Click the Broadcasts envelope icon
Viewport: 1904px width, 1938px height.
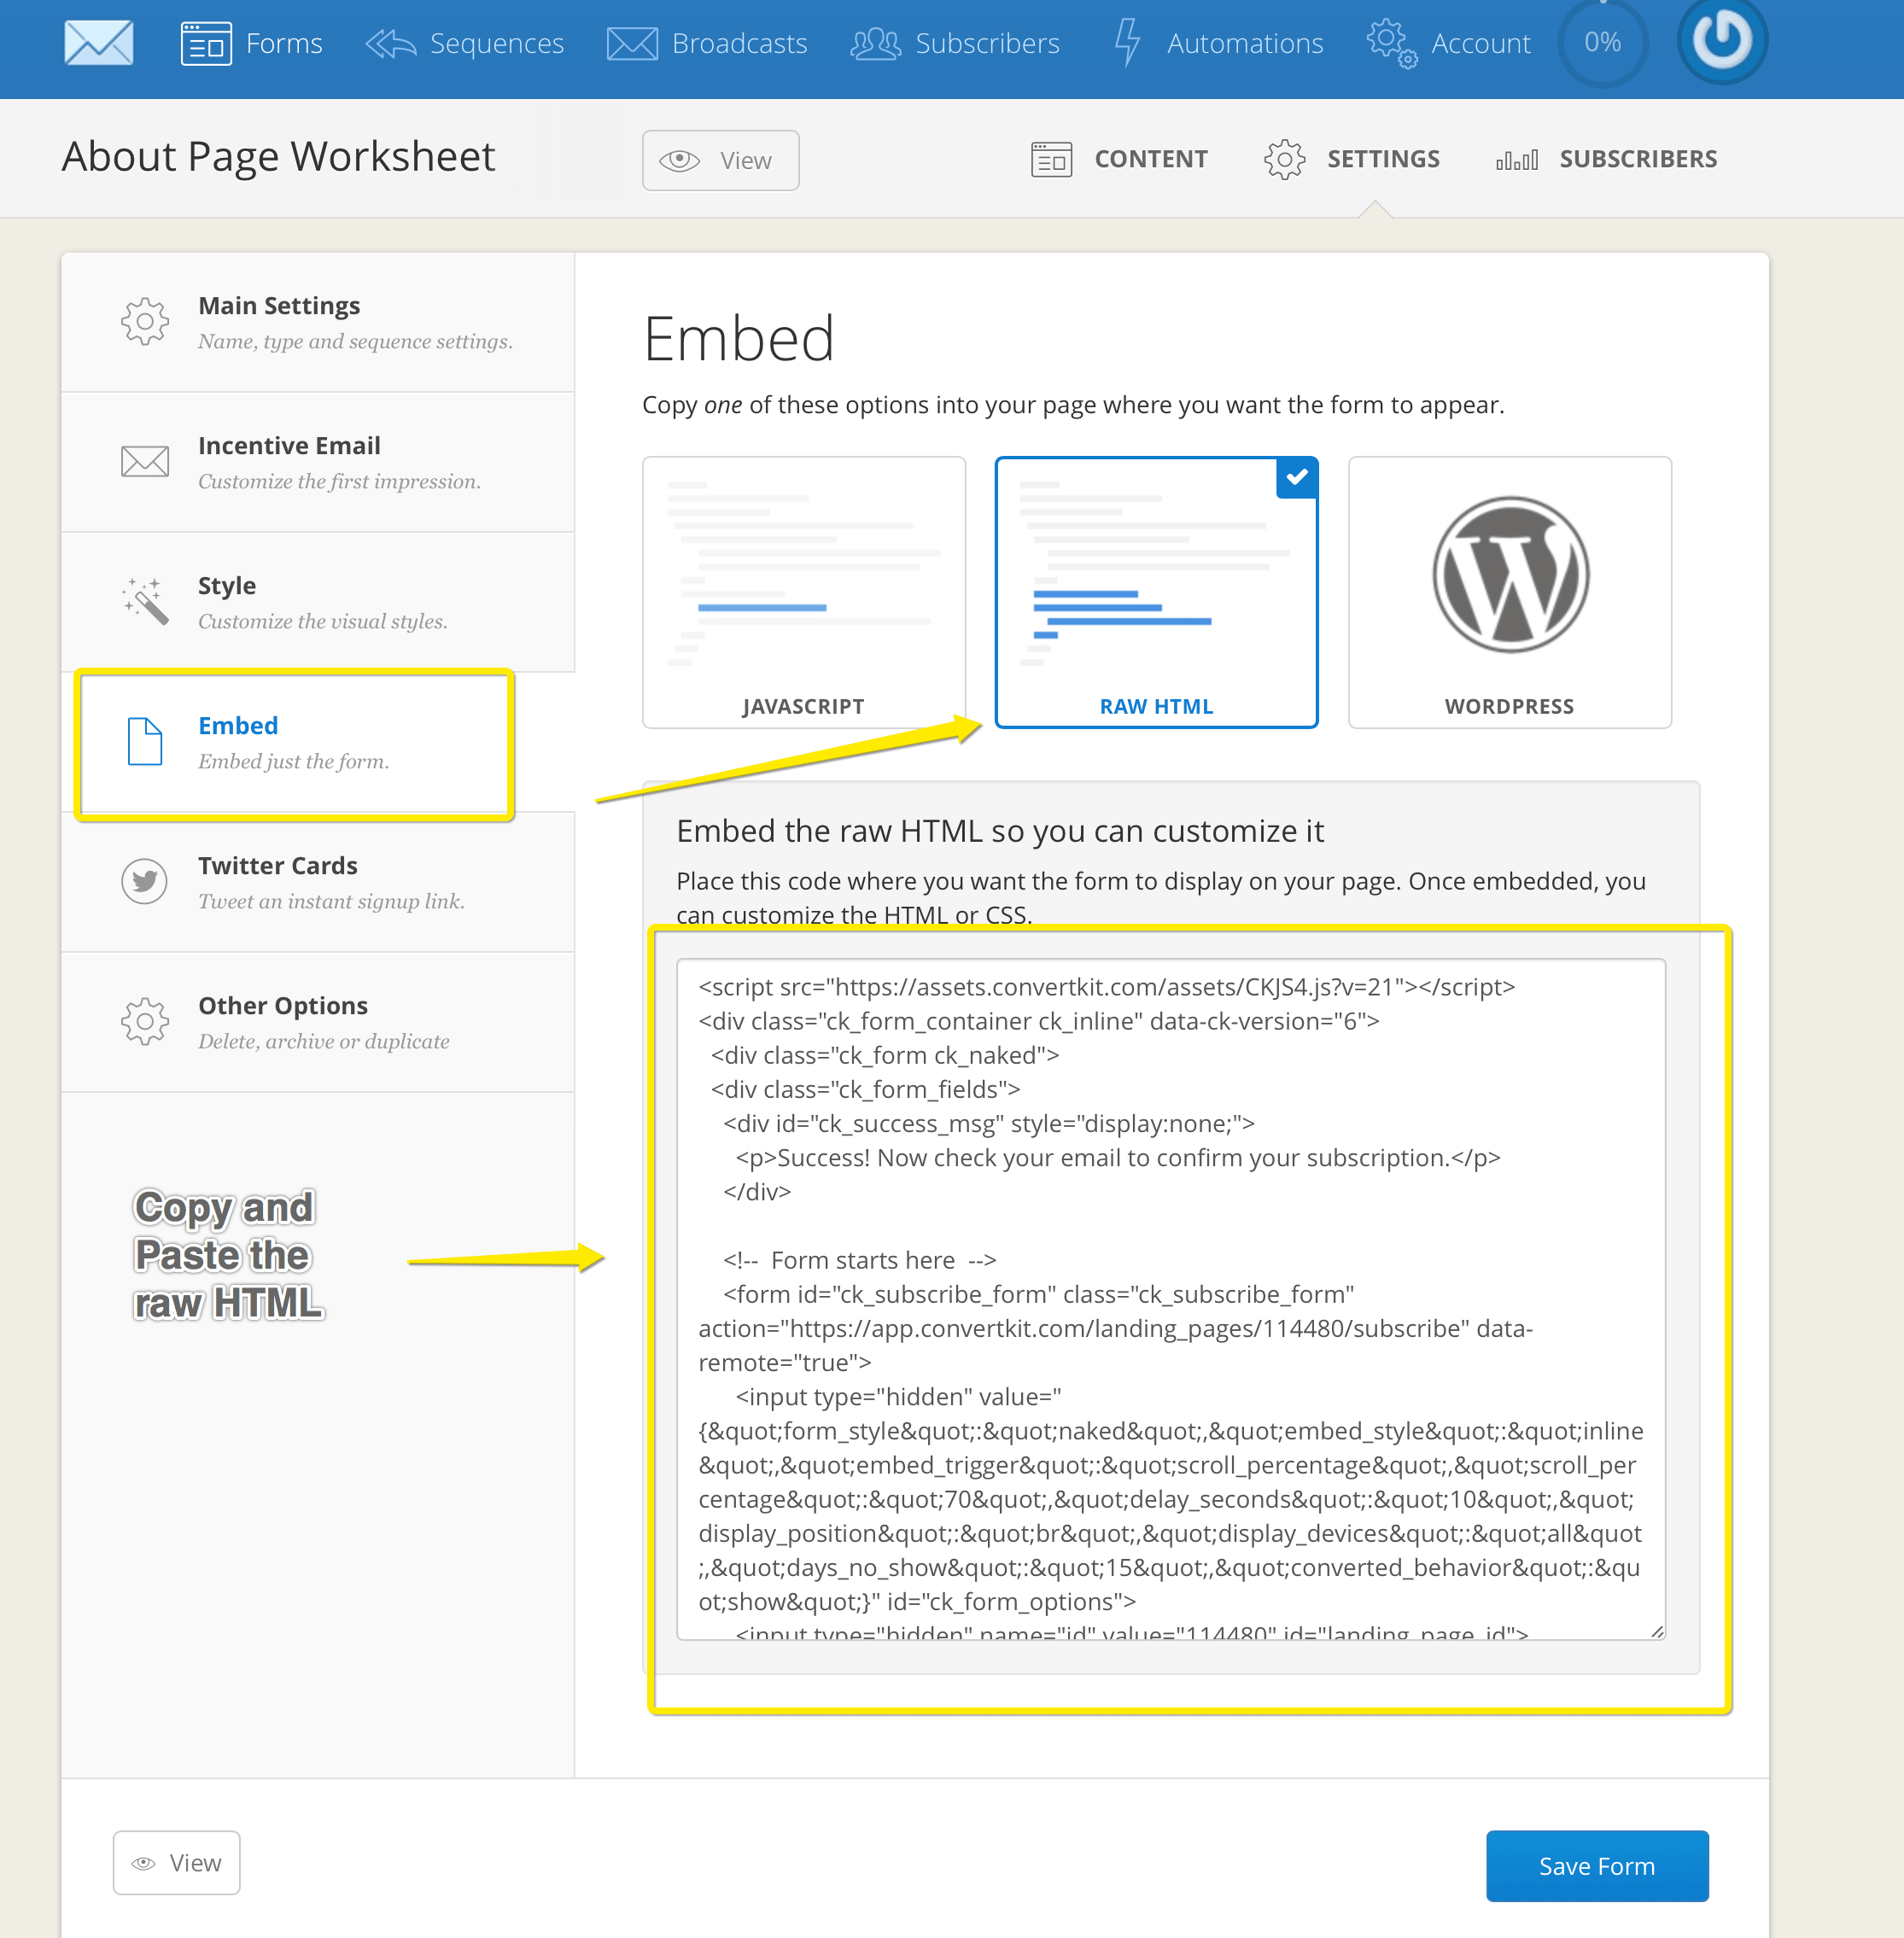click(x=632, y=44)
